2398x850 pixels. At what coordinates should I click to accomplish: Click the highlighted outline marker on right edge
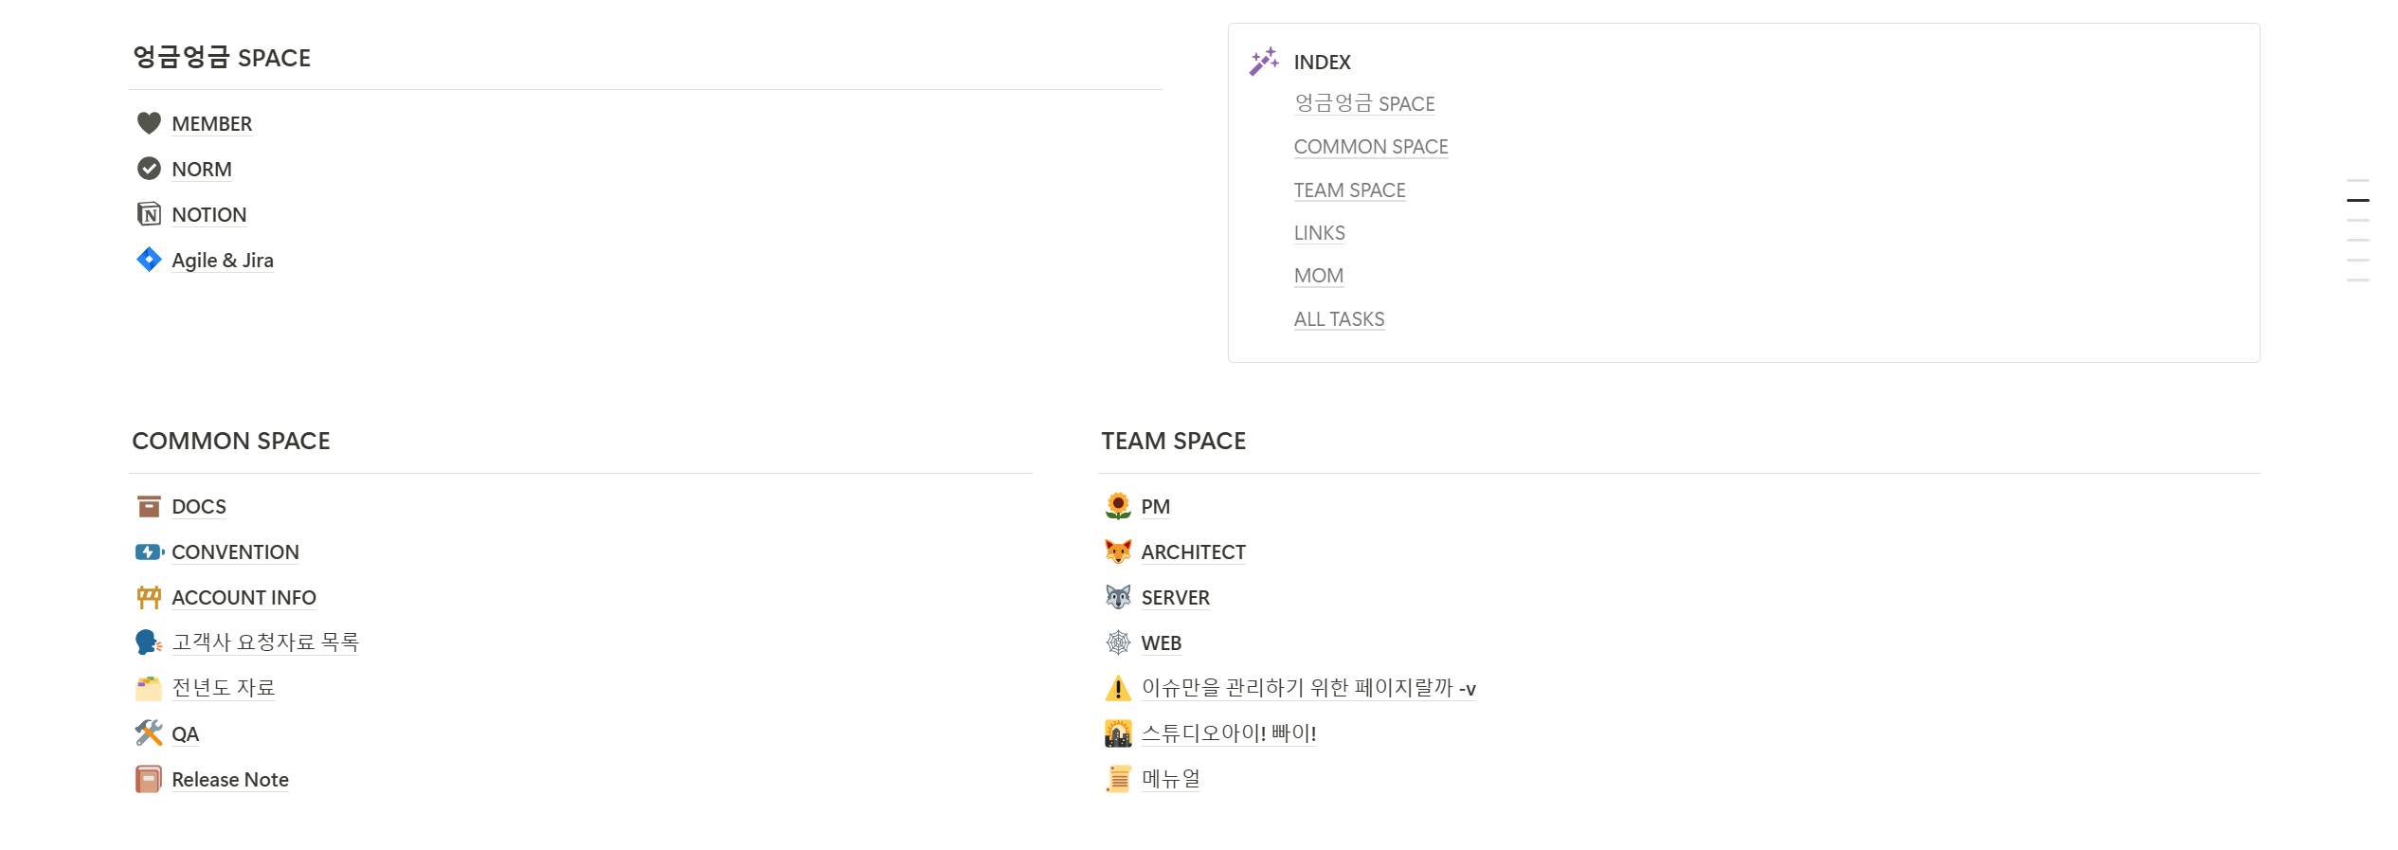pos(2357,200)
